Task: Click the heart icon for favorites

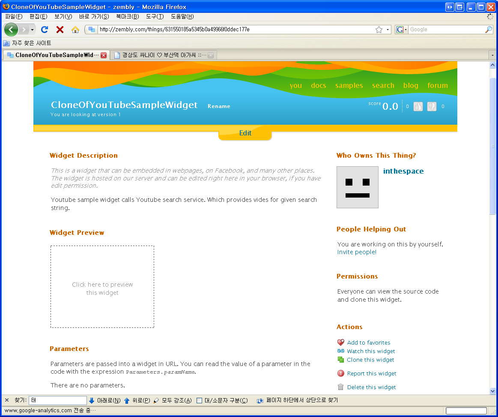Action: click(341, 342)
